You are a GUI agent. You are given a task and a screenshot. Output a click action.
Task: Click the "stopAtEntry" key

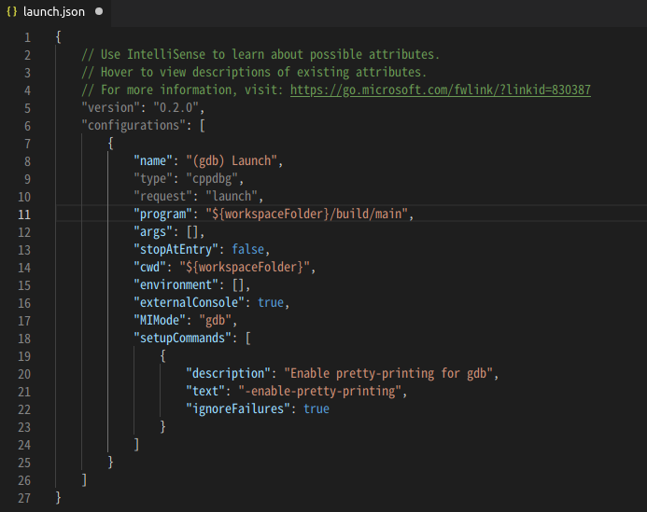point(176,249)
